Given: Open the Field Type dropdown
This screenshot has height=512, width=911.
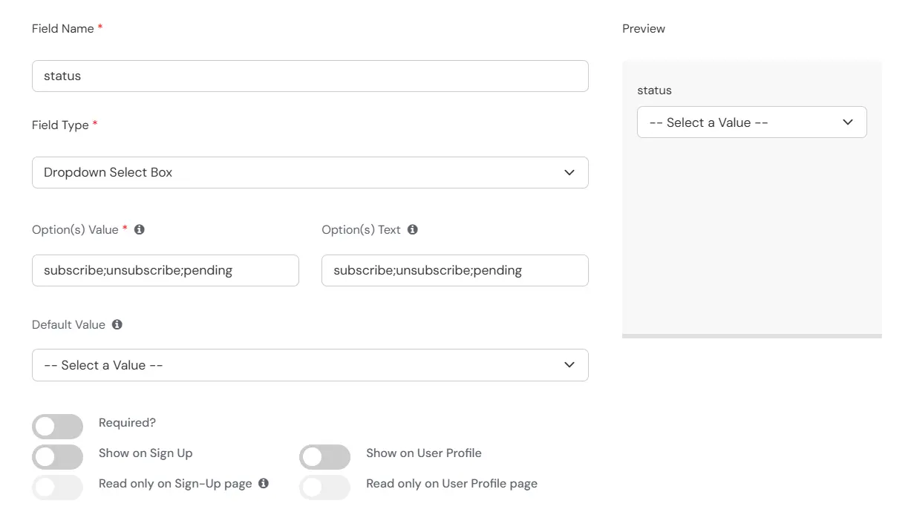Looking at the screenshot, I should [310, 172].
